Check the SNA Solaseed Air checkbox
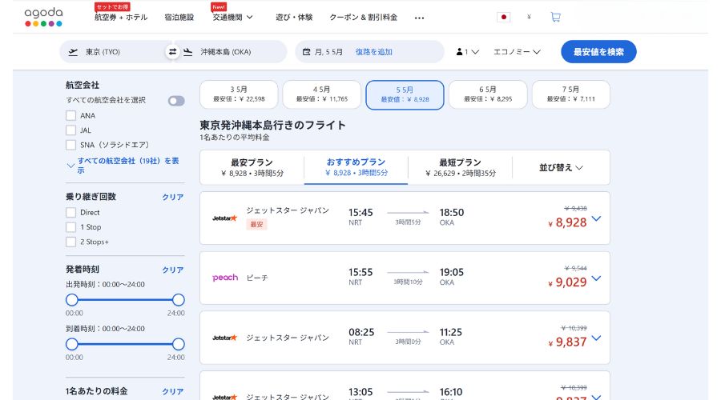 [x=70, y=145]
